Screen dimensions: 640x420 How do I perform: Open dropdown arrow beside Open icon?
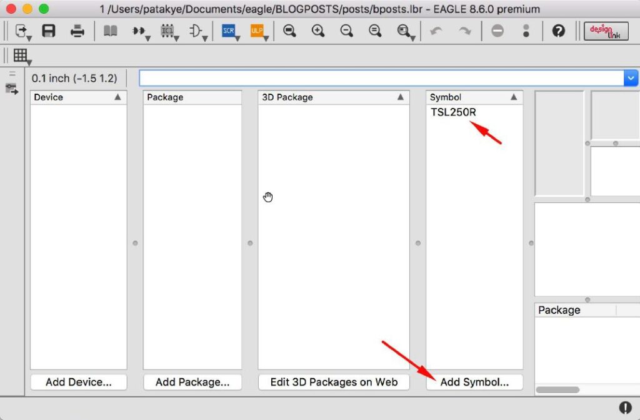coord(29,39)
